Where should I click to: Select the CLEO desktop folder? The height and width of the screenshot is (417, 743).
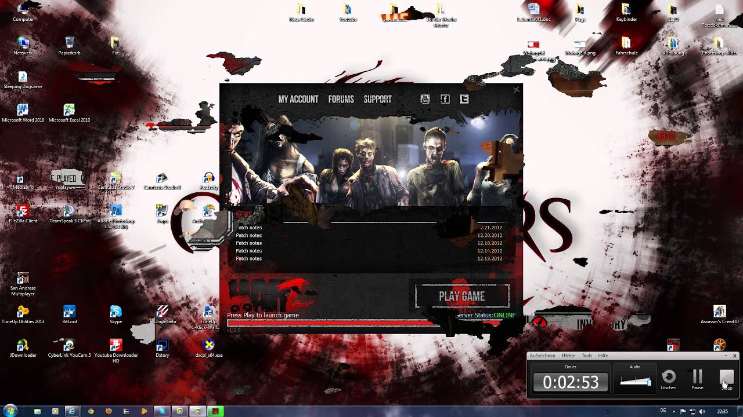point(673,12)
